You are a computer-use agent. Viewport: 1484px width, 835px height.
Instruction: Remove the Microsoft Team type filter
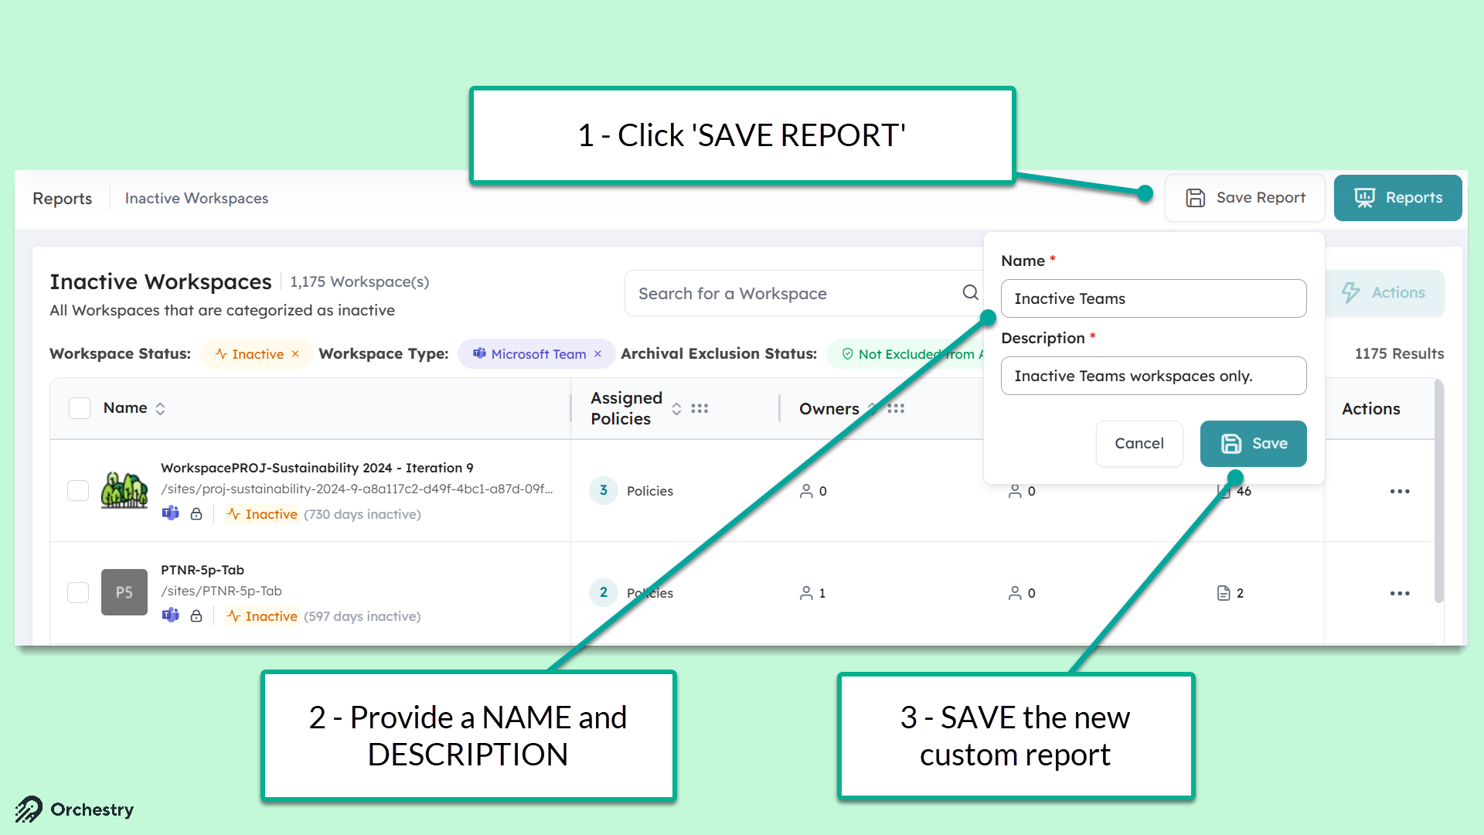[597, 354]
